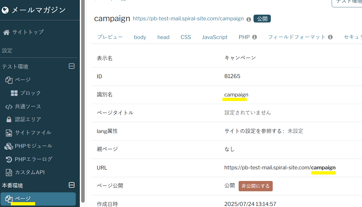Click the カスタムAPI file code icon
362x207 pixels.
tap(9, 172)
